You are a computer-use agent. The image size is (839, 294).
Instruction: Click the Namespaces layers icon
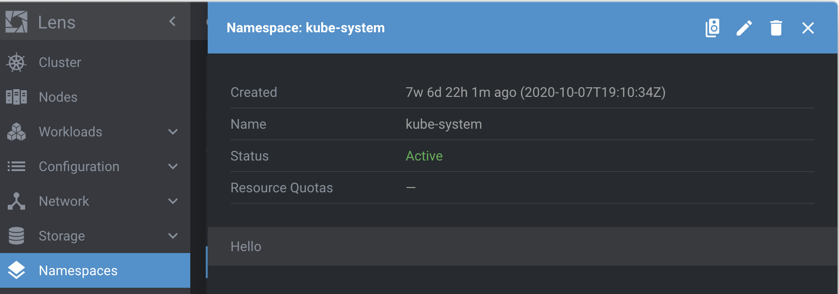(x=16, y=270)
